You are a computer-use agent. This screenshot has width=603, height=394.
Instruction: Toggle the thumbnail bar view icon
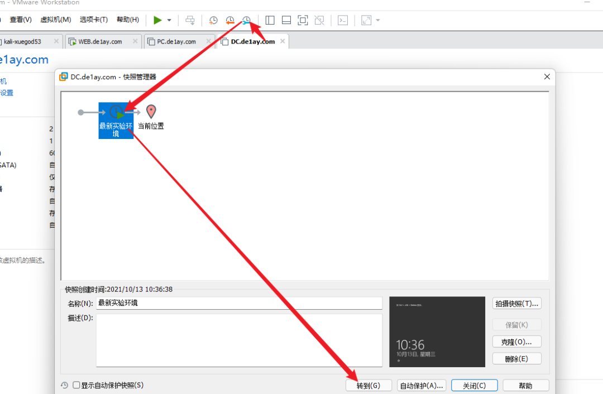286,20
